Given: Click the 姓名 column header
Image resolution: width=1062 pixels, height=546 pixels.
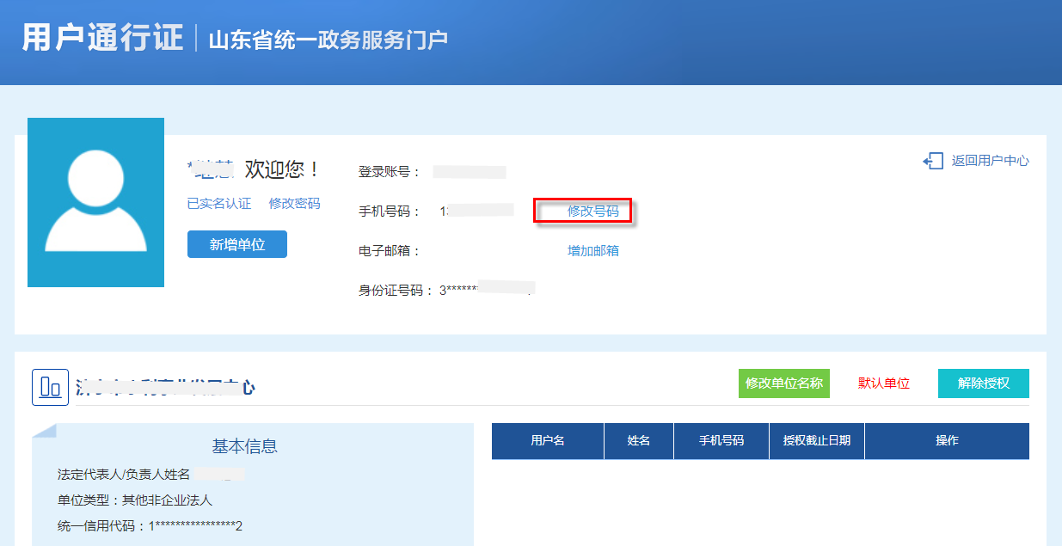Looking at the screenshot, I should click(x=639, y=441).
